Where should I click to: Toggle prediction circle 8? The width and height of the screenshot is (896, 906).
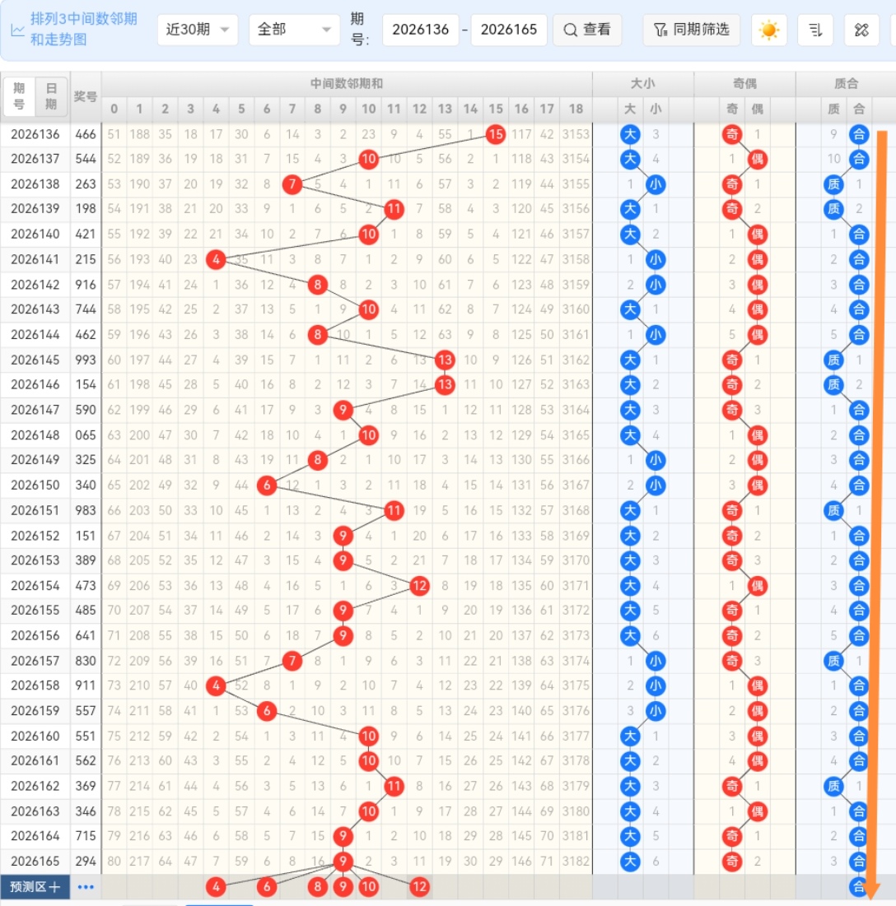point(318,887)
